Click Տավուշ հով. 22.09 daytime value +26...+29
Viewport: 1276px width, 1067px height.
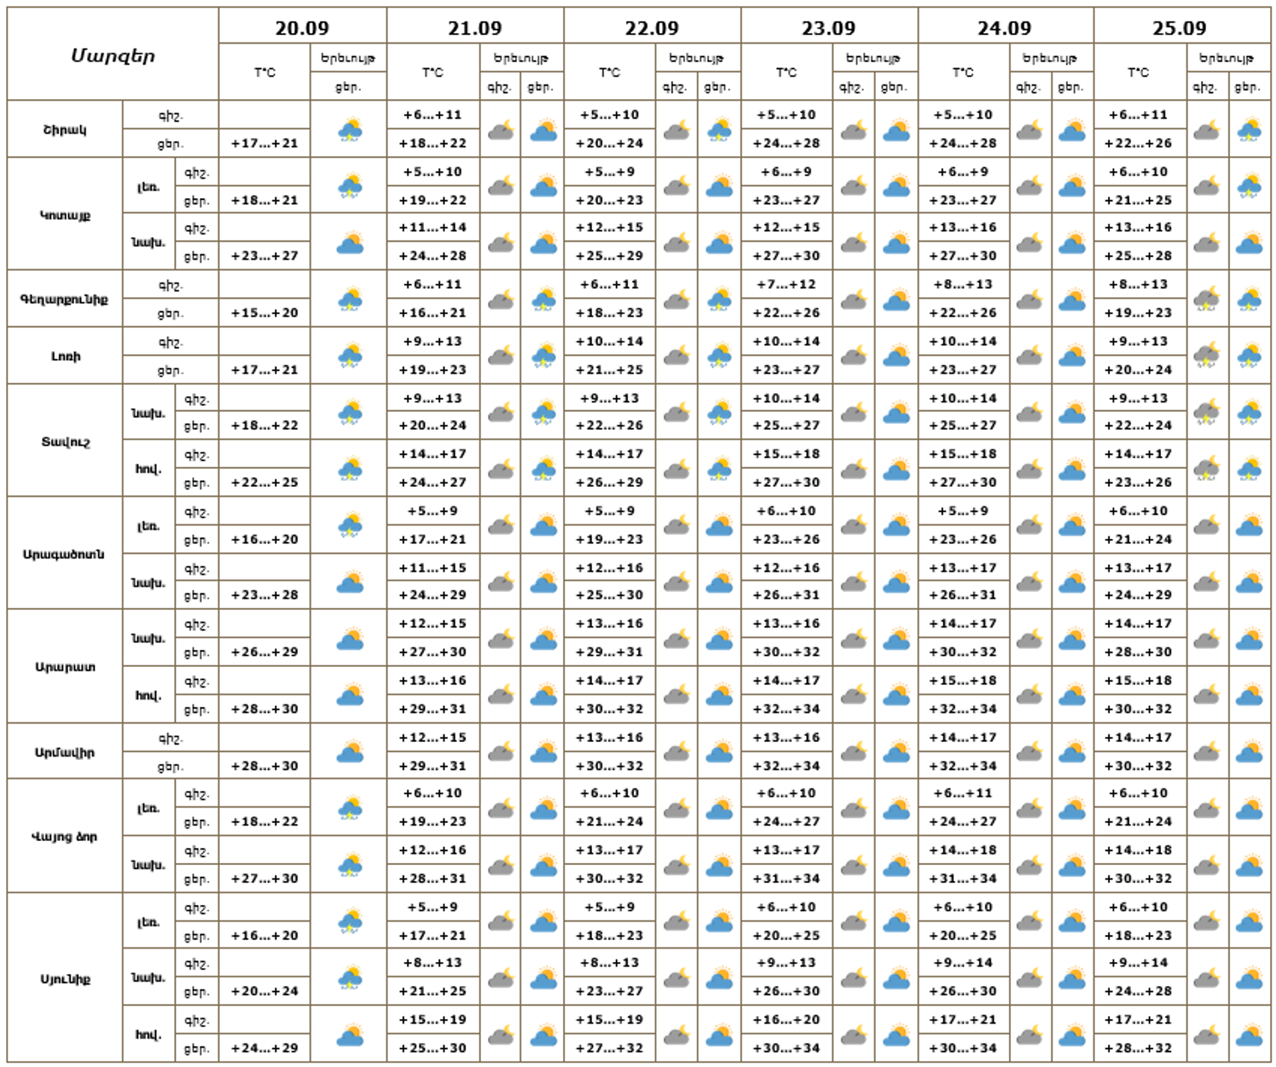(x=609, y=482)
